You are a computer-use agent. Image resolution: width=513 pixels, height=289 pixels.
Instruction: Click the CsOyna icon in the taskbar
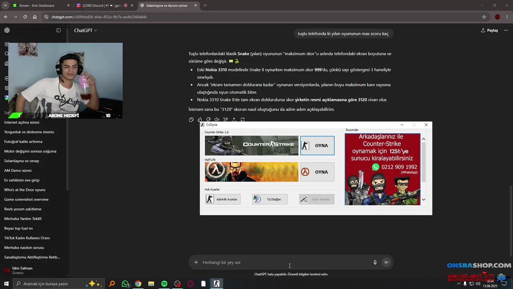(x=216, y=284)
